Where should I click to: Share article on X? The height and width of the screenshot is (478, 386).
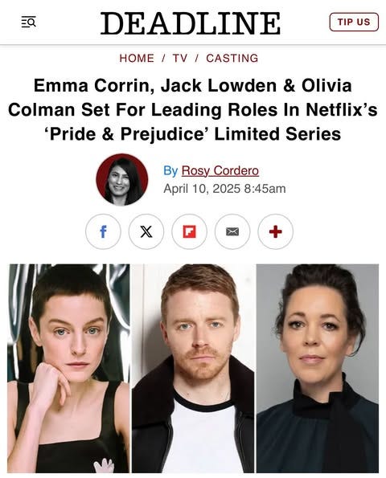(146, 231)
